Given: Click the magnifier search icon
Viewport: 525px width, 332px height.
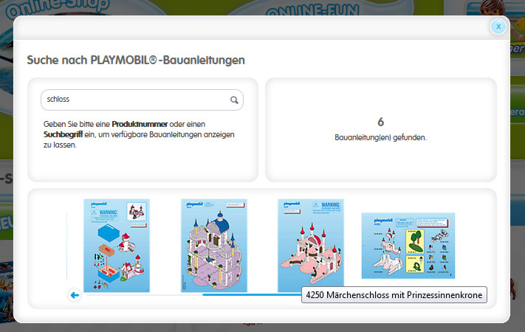Looking at the screenshot, I should click(x=234, y=100).
